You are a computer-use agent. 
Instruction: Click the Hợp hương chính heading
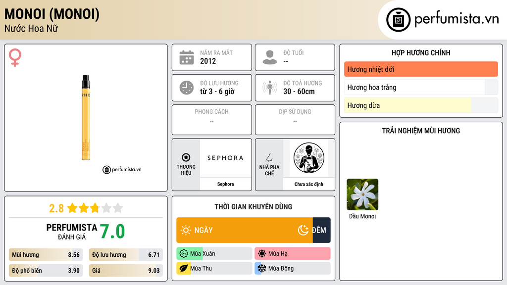pos(421,52)
